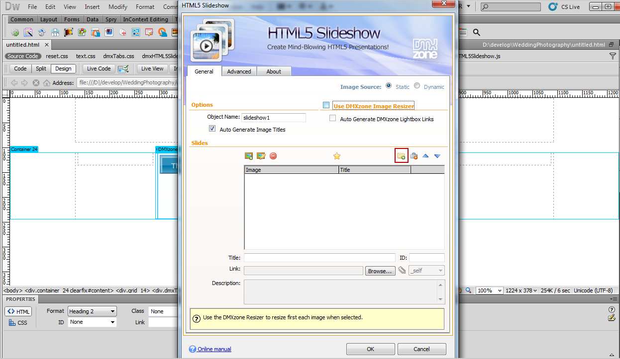Screen dimensions: 620x359
Task: Click the slide ID input field
Action: click(x=427, y=258)
